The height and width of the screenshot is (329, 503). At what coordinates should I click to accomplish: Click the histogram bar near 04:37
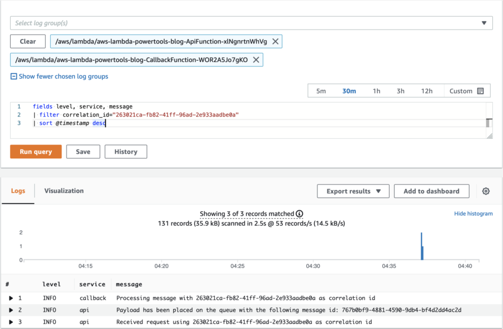pyautogui.click(x=422, y=246)
